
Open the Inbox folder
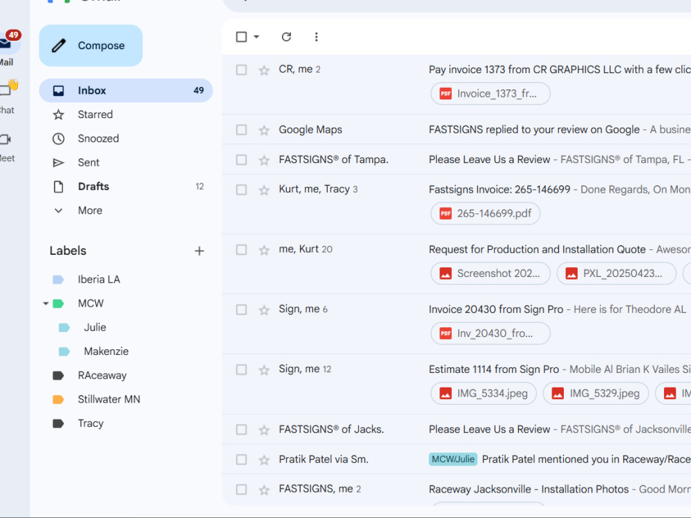point(126,90)
